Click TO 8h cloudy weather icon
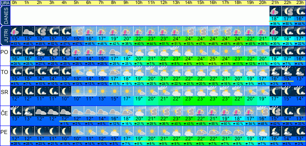Image resolution: width=306 pixels, height=146 pixels. 115,71
